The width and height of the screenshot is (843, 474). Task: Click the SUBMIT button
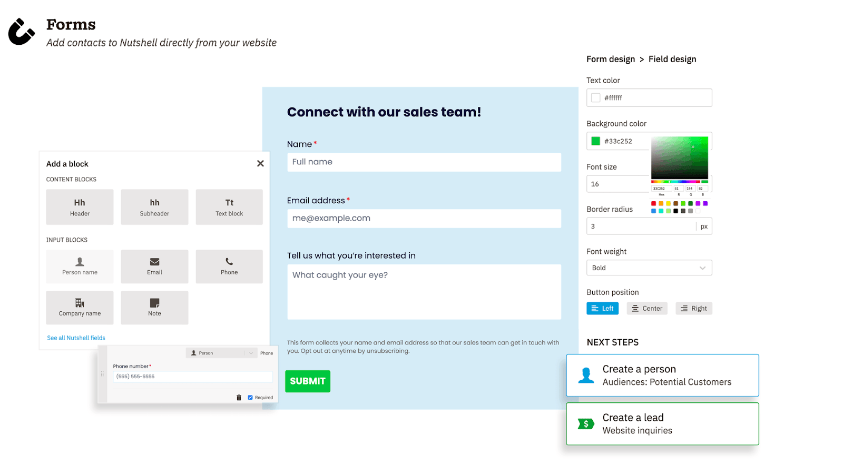click(307, 381)
